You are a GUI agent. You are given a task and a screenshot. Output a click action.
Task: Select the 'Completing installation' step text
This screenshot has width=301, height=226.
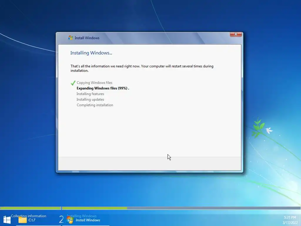pos(95,105)
